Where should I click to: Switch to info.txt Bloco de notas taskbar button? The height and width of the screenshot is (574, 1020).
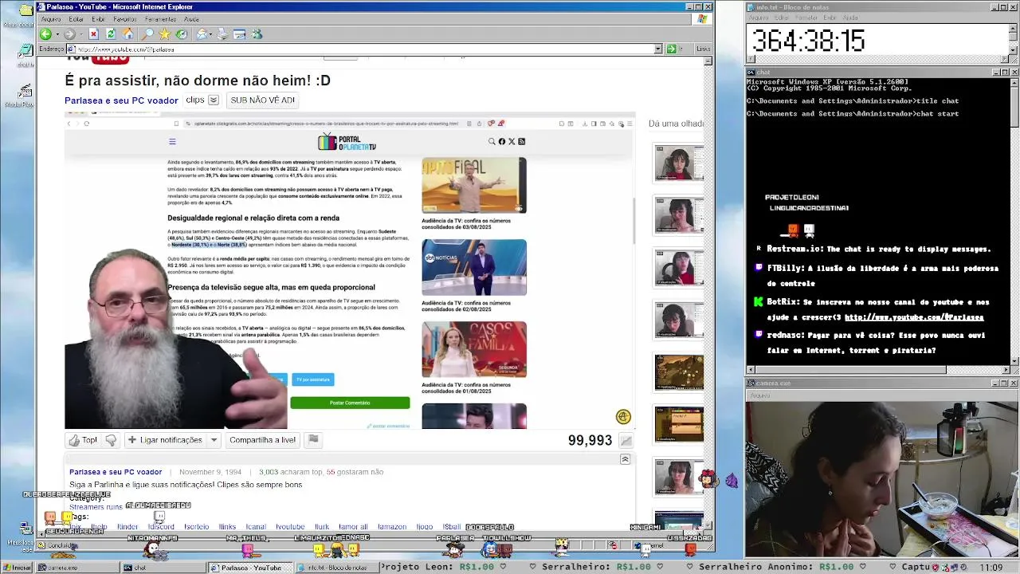[x=336, y=568]
